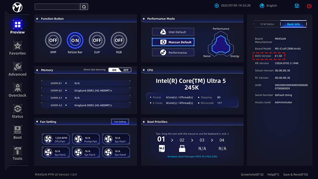Toggle the EUP function button
This screenshot has height=179, width=318.
coord(97,41)
